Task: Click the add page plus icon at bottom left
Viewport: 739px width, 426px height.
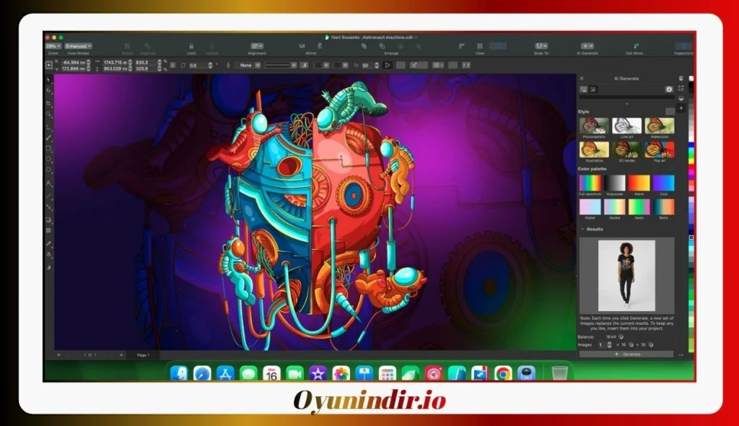Action: click(58, 355)
